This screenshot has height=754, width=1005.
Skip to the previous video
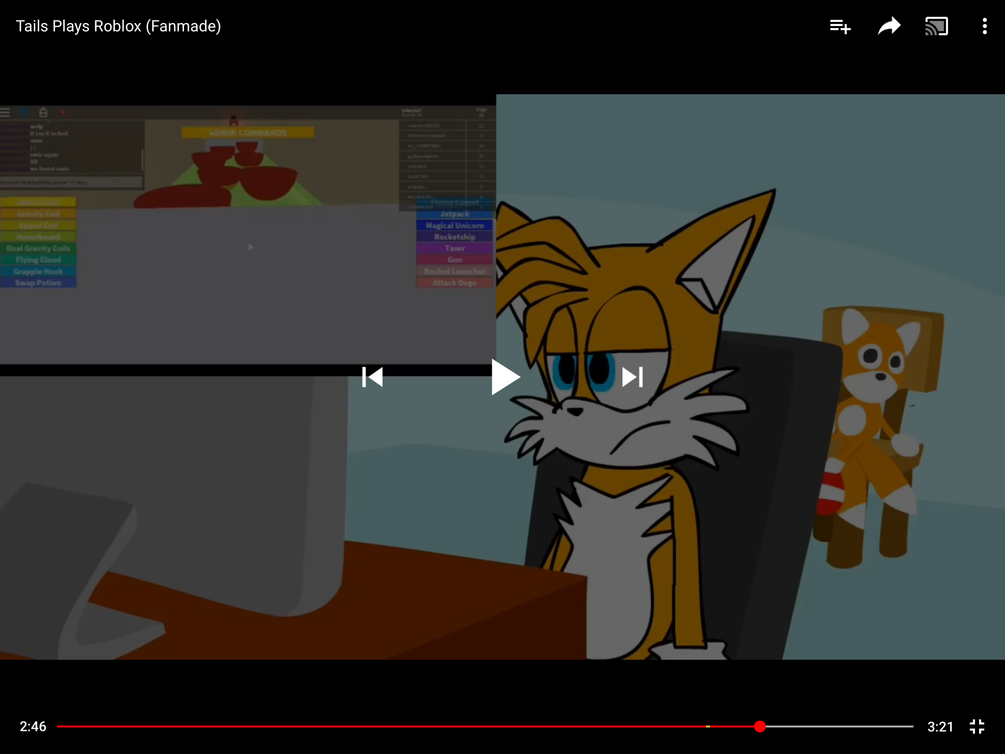[372, 377]
